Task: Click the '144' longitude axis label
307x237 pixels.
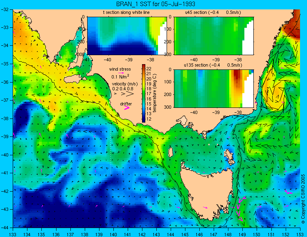Action: 171,235
